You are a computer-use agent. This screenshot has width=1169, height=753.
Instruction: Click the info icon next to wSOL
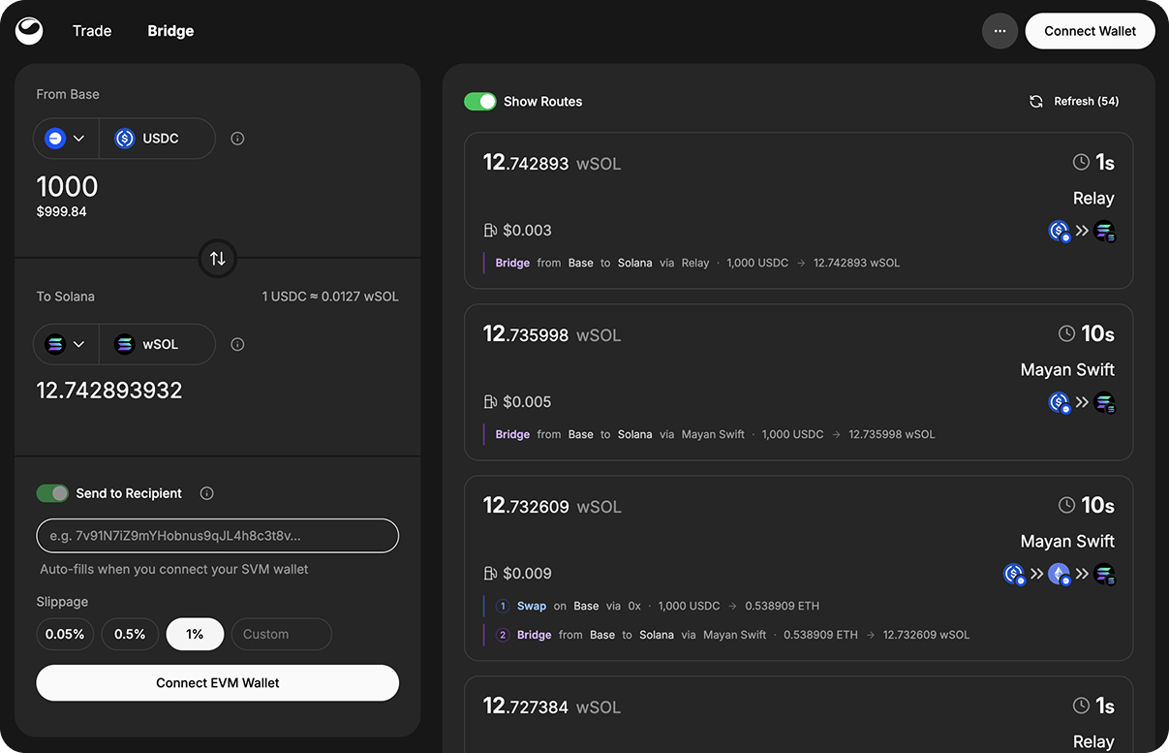pyautogui.click(x=237, y=344)
